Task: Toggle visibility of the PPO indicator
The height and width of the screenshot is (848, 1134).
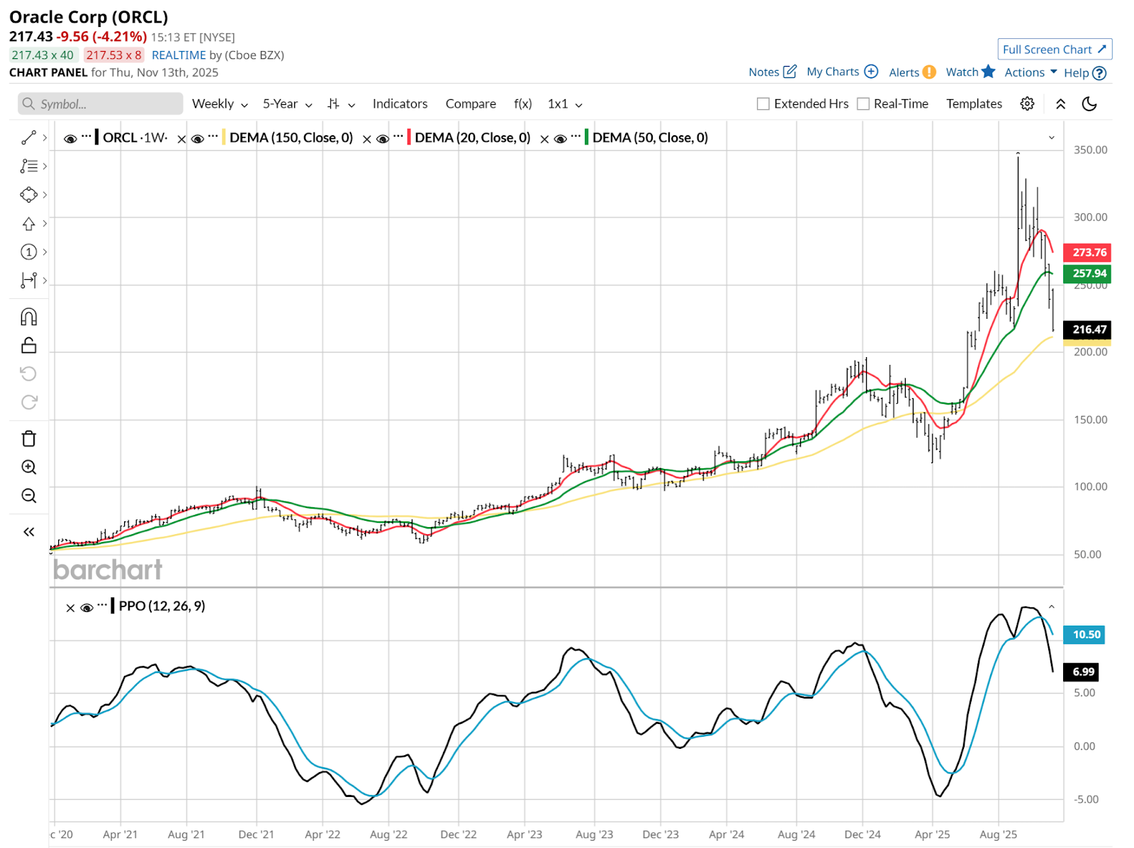Action: pos(87,607)
